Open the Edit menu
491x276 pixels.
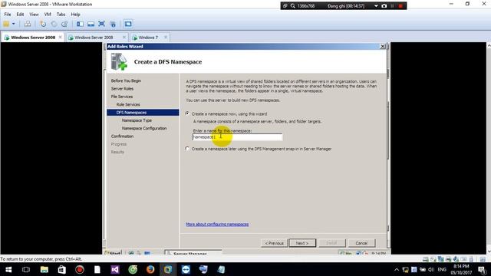coord(20,15)
